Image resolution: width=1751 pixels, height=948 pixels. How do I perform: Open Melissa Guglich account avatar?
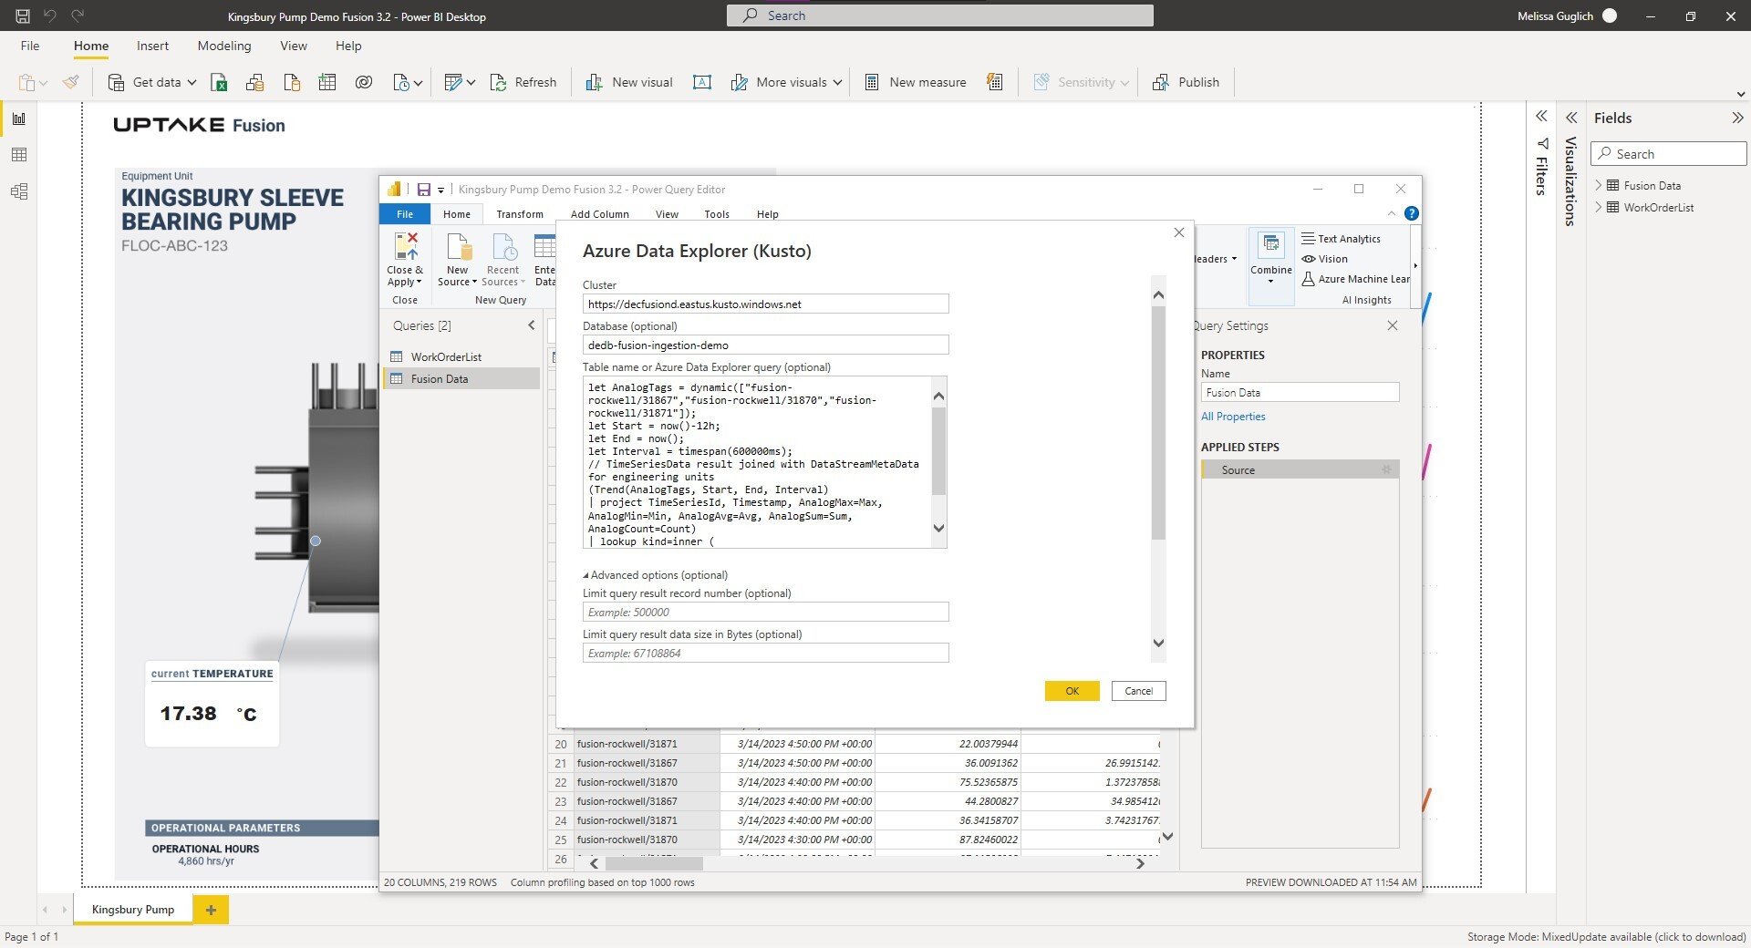pos(1610,16)
